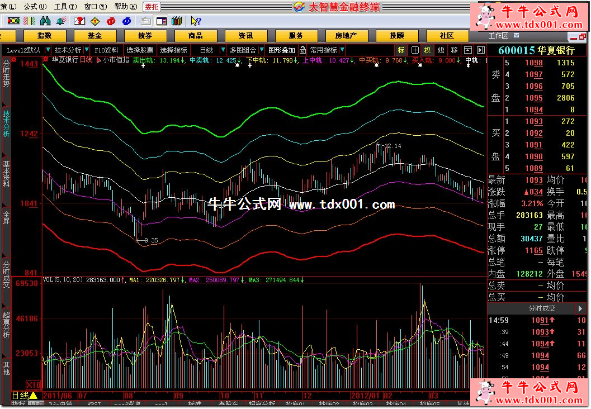This screenshot has height=409, width=591.
Task: Select the 商品 tab
Action: click(x=196, y=36)
